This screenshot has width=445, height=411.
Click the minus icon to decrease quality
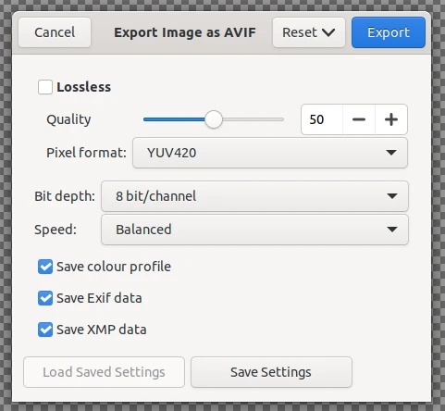pos(359,119)
